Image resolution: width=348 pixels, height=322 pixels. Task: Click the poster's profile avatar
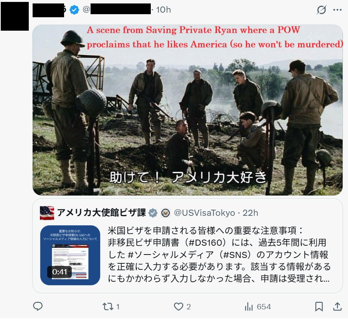point(15,16)
